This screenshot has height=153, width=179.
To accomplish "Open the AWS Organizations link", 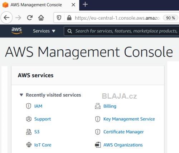I will tap(123, 145).
